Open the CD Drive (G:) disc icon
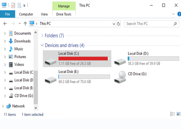Screen dimensions: 181x129 click(x=120, y=77)
